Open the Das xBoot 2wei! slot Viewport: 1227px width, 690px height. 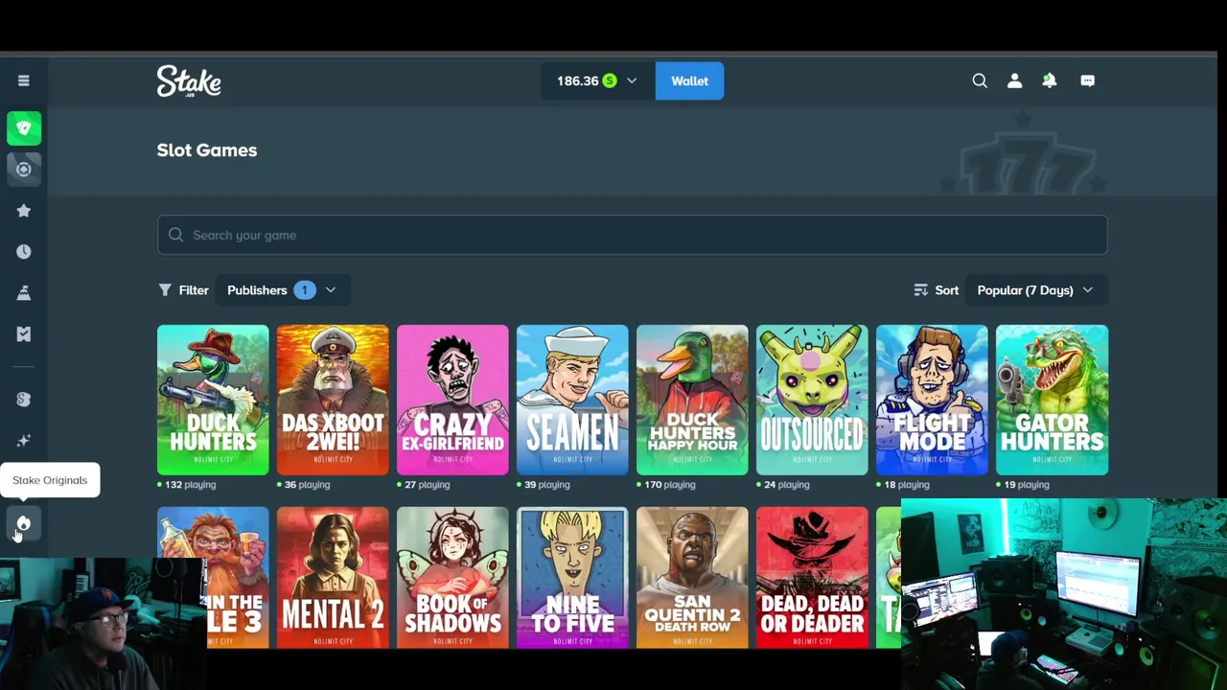click(x=333, y=400)
